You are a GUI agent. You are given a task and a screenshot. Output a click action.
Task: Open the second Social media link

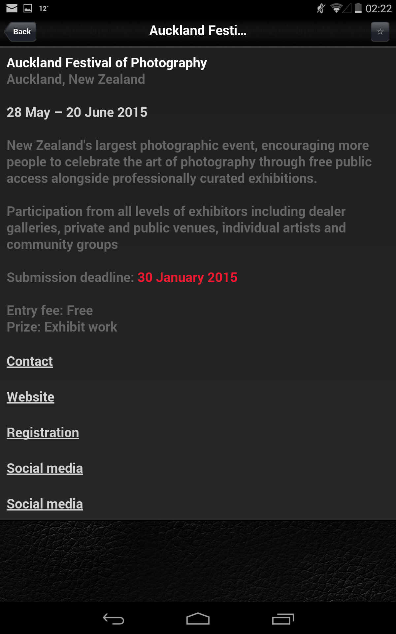tap(45, 504)
